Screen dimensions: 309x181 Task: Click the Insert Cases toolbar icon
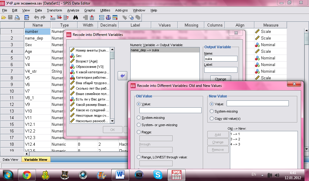(x=85, y=17)
